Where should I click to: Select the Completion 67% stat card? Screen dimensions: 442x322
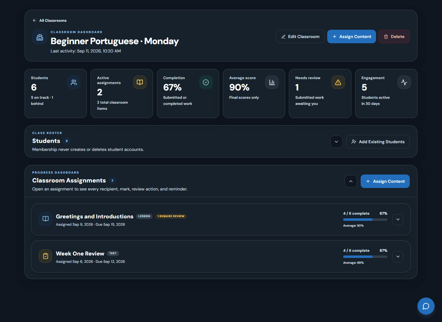(188, 94)
